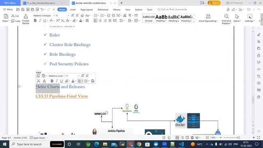Increase font size in ribbon
This screenshot has width=263, height=148.
72,16
